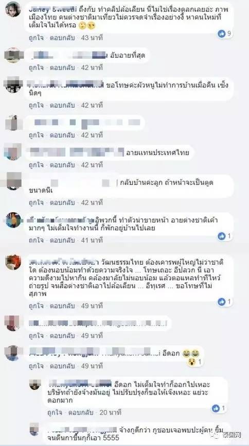Reply to the อายแทนประเทศไทย comment

[62, 165]
